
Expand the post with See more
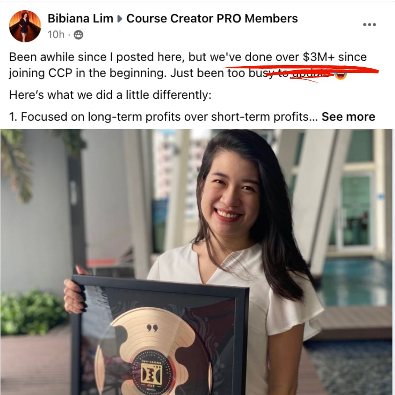349,117
